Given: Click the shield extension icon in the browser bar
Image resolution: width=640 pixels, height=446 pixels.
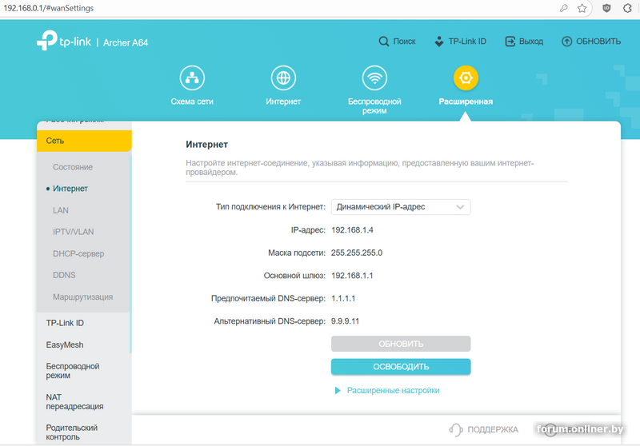Looking at the screenshot, I should click(x=606, y=8).
